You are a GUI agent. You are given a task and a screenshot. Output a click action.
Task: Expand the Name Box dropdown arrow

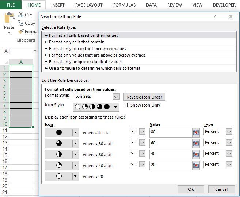tap(35, 51)
